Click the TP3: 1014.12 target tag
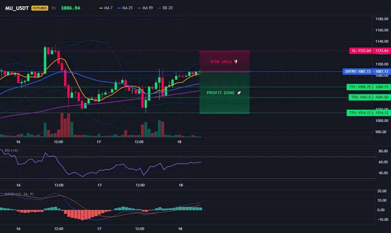 coord(360,113)
